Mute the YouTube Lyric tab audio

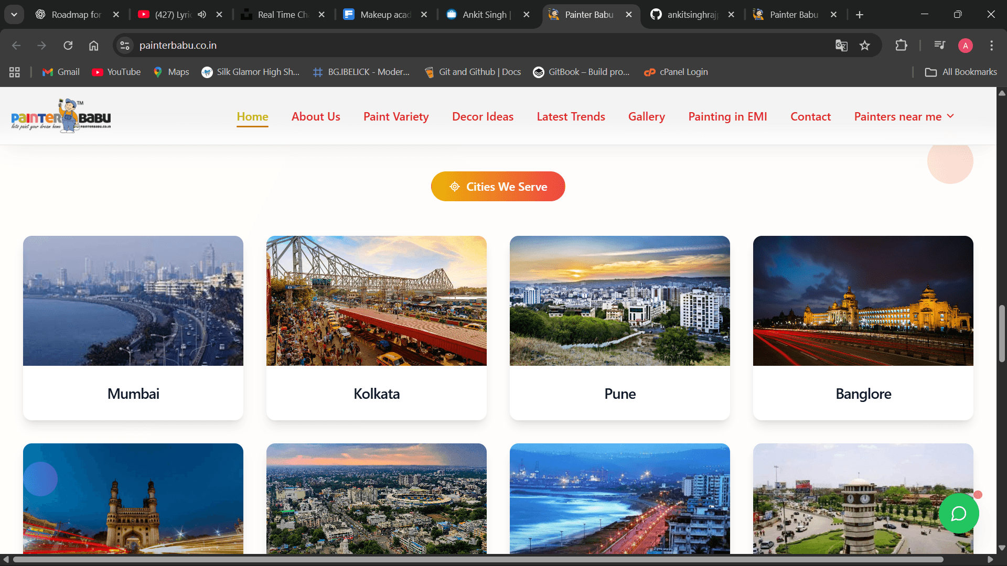tap(202, 15)
